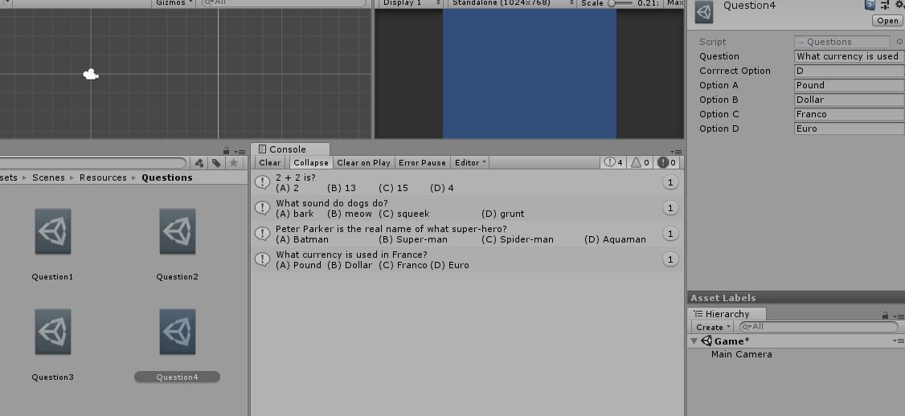
Task: Open the Game scene row options menu
Action: (x=899, y=341)
